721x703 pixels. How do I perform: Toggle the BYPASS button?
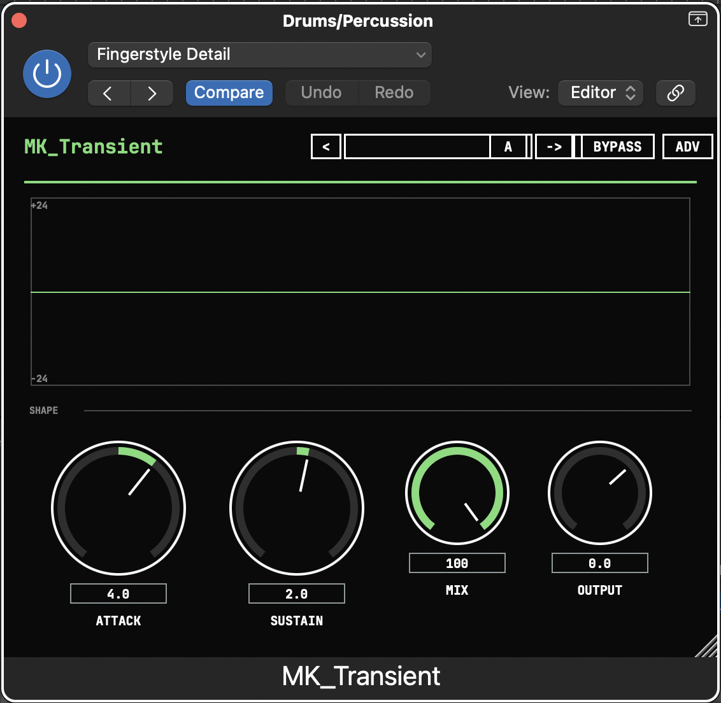(x=617, y=146)
